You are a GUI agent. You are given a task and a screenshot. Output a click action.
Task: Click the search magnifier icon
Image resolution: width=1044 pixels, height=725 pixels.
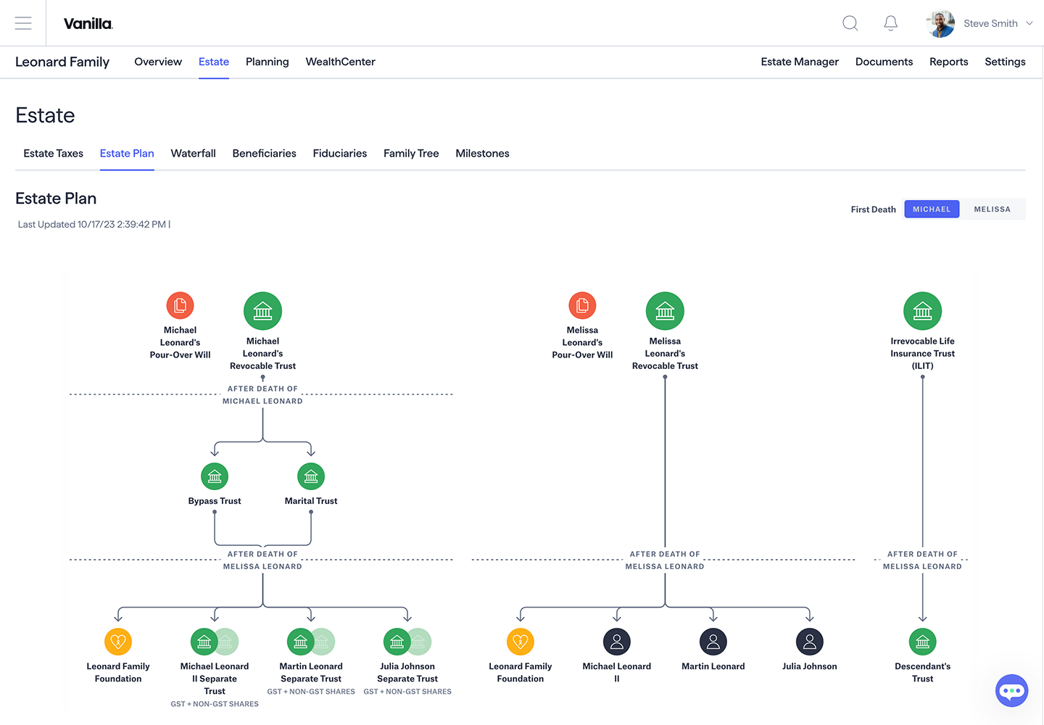pos(850,23)
